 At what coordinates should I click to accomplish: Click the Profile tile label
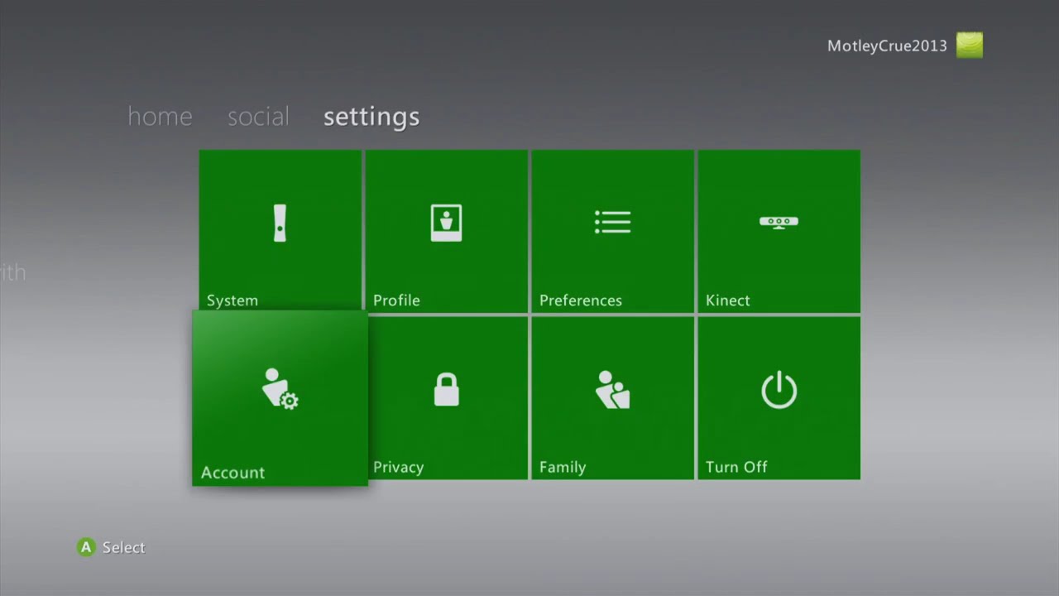pos(396,300)
